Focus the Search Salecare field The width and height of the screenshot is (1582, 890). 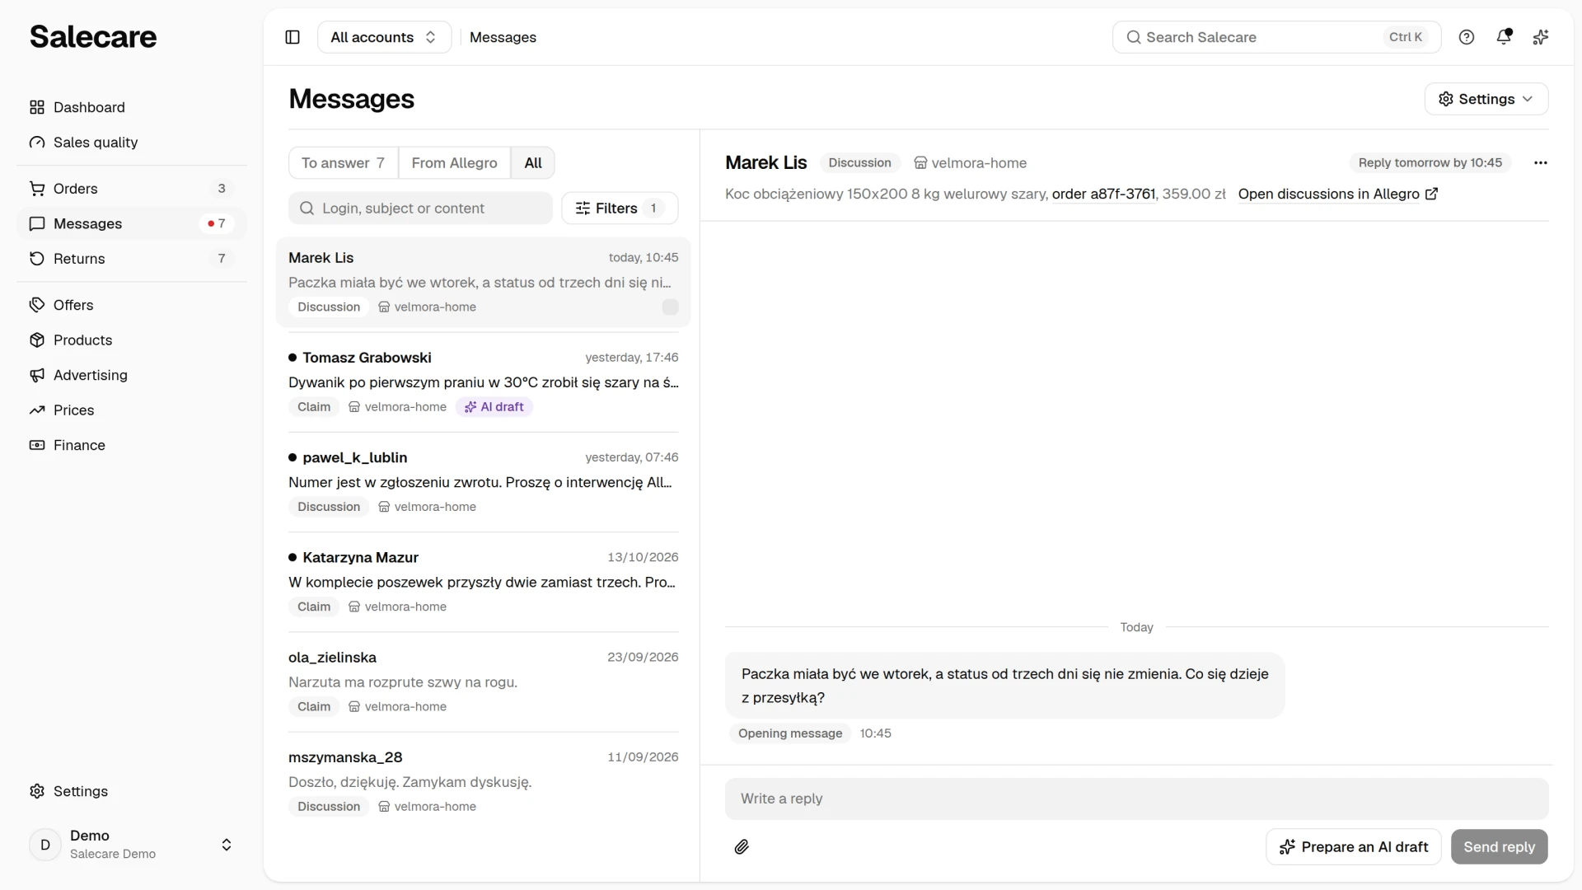click(1277, 37)
